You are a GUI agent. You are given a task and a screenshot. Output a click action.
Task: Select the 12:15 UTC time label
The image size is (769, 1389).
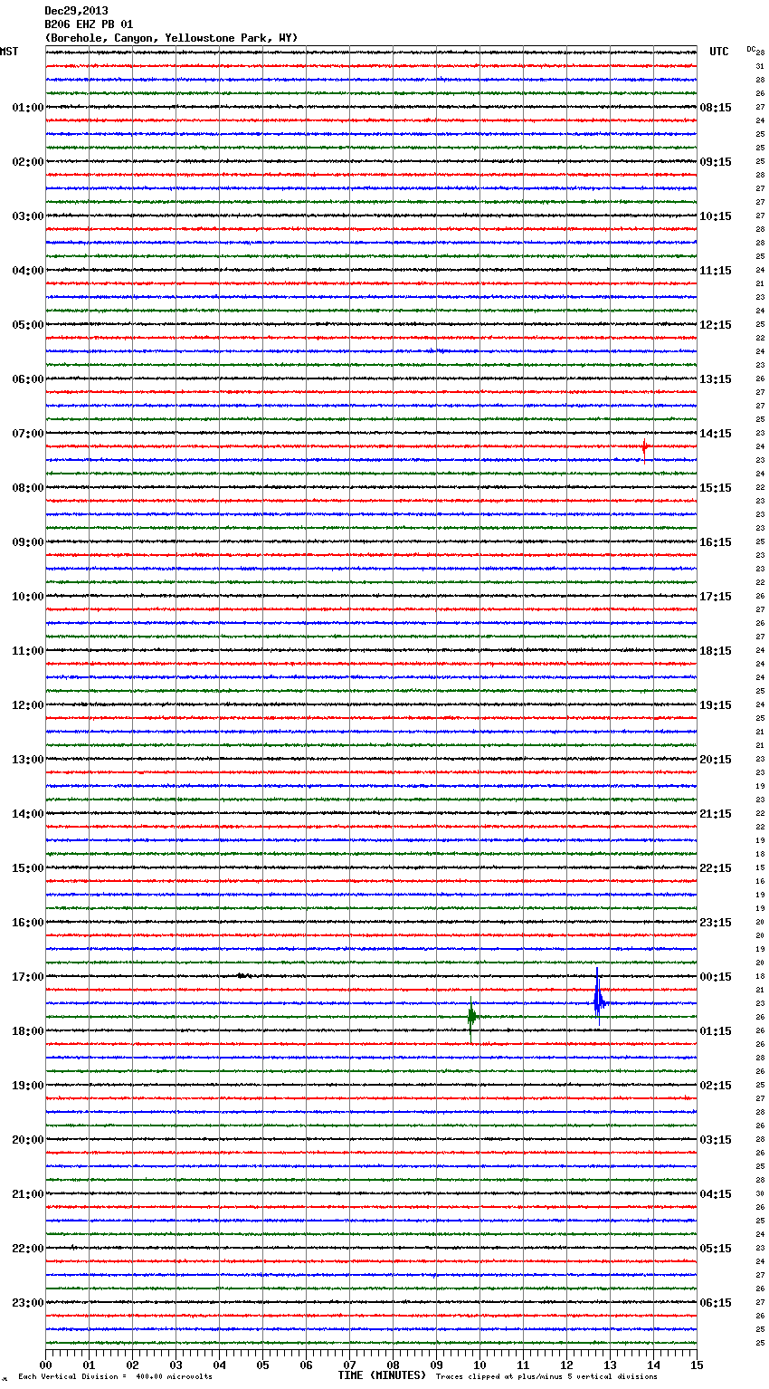click(x=716, y=325)
